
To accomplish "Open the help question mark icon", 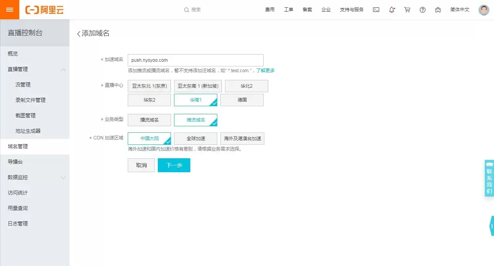I will point(423,10).
